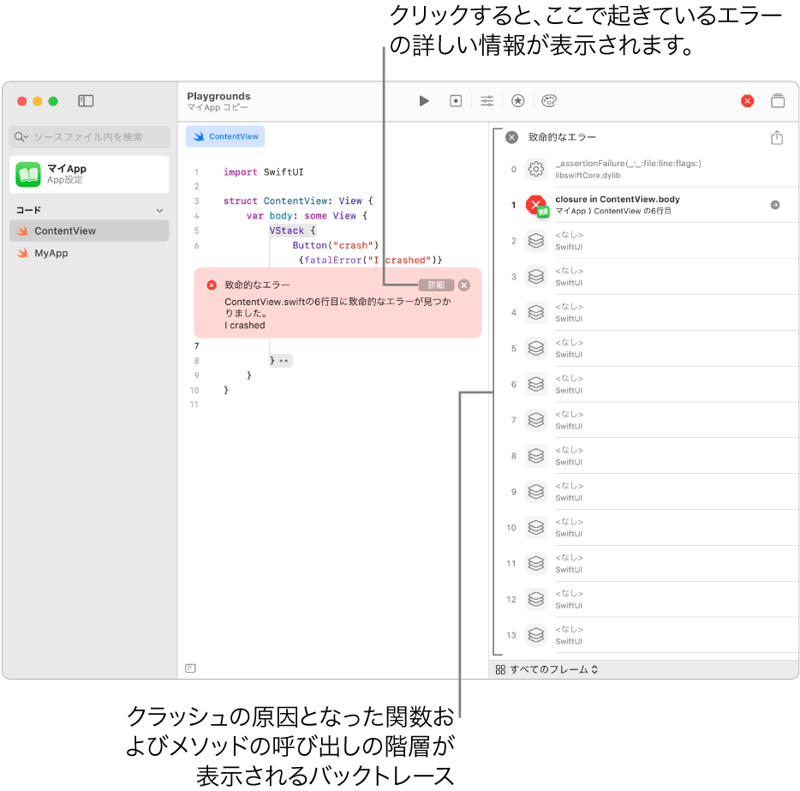Image resolution: width=800 pixels, height=791 pixels.
Task: Click the fatalError call in code
Action: pyautogui.click(x=332, y=260)
